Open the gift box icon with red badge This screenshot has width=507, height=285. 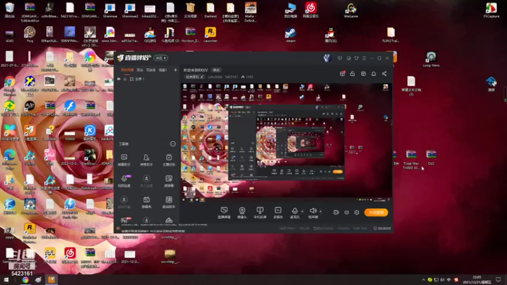coord(342,73)
